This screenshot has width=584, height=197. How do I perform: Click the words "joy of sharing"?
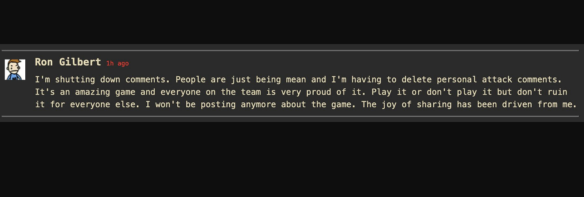[416, 104]
